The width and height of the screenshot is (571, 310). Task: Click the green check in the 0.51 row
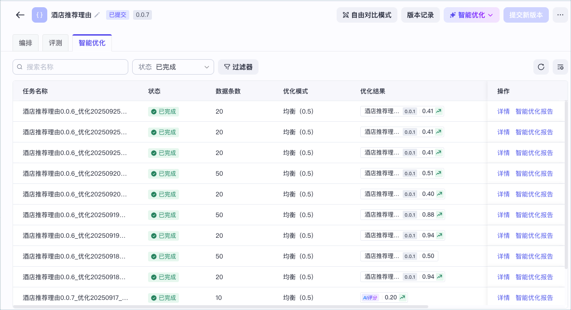pyautogui.click(x=154, y=173)
